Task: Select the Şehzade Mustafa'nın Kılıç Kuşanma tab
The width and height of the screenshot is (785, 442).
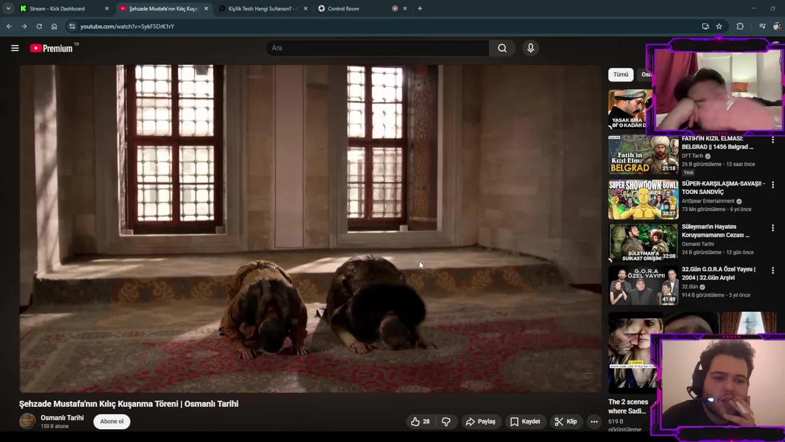Action: 163,9
